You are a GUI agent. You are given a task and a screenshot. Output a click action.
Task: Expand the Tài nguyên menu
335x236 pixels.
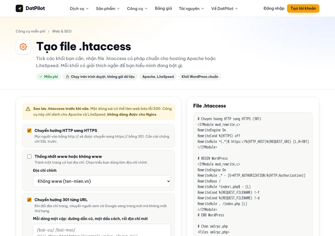coord(192,8)
